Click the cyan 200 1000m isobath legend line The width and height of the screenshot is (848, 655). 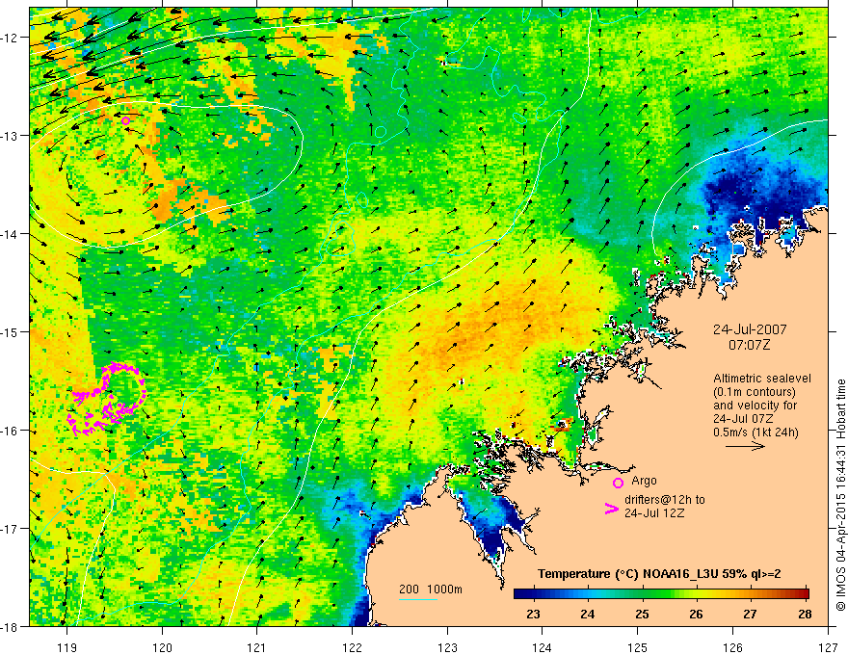pyautogui.click(x=418, y=599)
